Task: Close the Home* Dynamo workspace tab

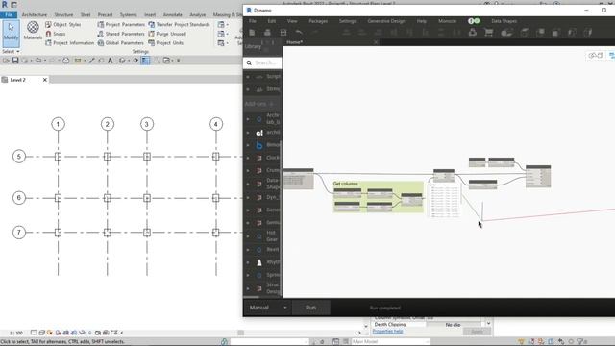Action: tap(376, 42)
